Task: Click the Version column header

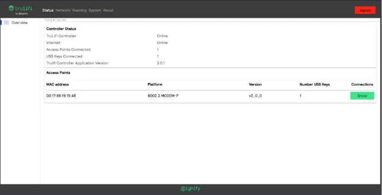Action: pyautogui.click(x=255, y=84)
